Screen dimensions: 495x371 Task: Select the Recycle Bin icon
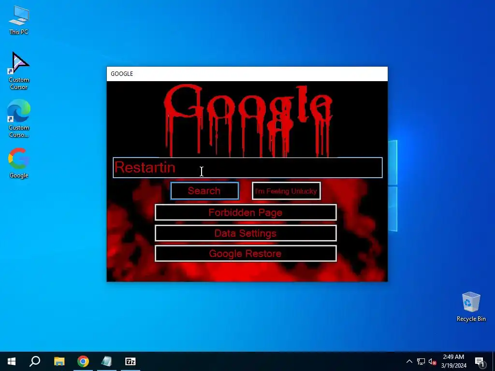click(x=471, y=307)
